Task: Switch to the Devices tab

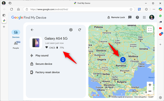Action: 16,34
